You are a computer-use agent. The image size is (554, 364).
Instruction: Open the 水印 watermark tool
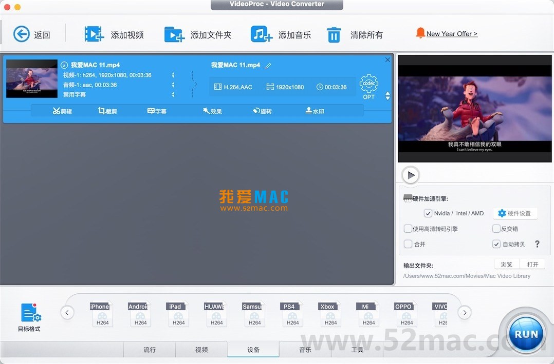[x=315, y=111]
